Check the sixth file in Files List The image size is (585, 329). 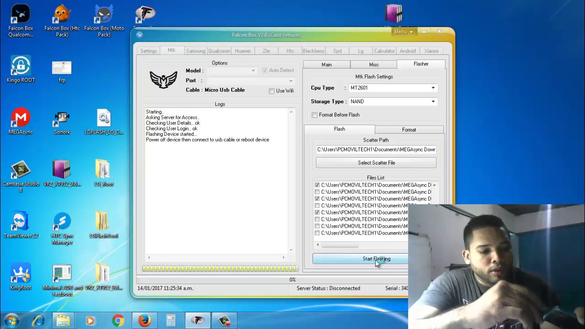tap(317, 219)
